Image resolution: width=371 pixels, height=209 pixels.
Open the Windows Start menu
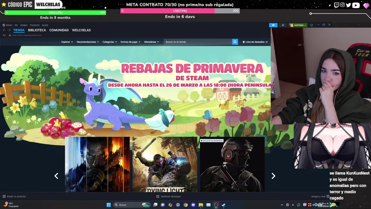109,205
